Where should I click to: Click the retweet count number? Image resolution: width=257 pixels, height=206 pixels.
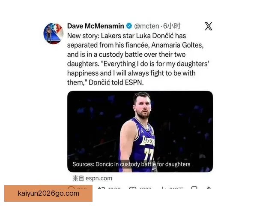(x=114, y=188)
